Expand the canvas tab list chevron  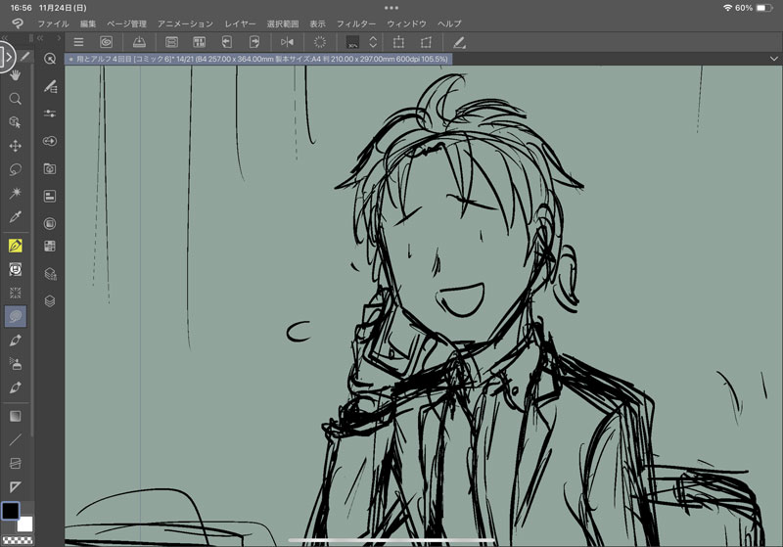(773, 59)
